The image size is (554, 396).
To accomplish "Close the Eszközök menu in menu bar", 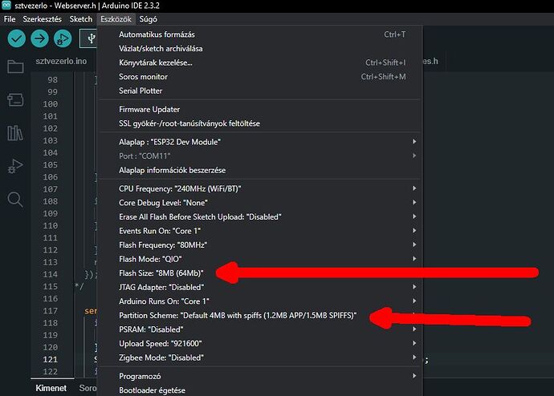I will 116,19.
